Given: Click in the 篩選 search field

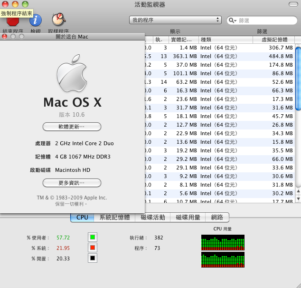Looking at the screenshot, I should coord(262,20).
